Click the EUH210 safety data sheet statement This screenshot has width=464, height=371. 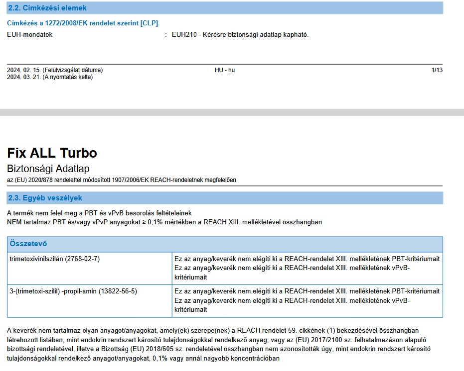click(240, 35)
